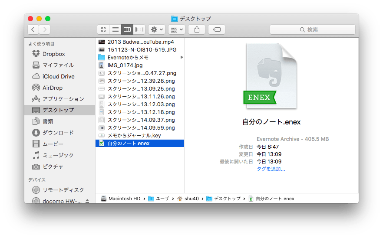The height and width of the screenshot is (238, 383).
Task: Switch to column view
Action: coord(127,29)
